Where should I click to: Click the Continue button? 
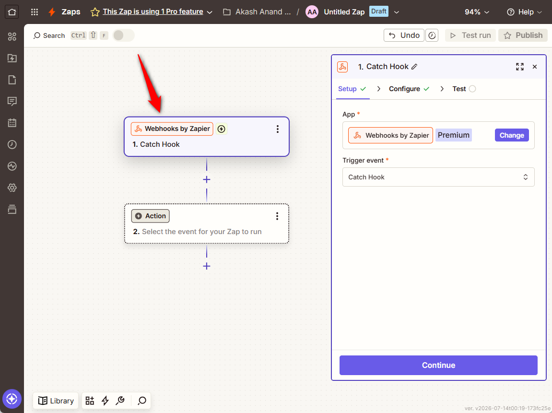click(x=438, y=365)
